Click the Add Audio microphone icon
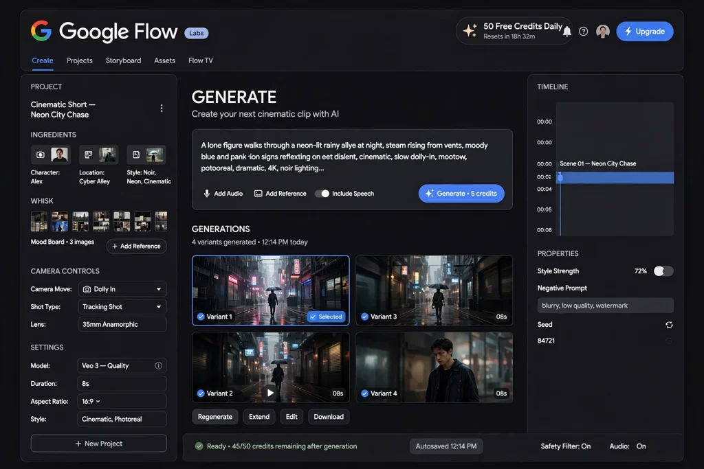This screenshot has height=469, width=704. (x=206, y=194)
